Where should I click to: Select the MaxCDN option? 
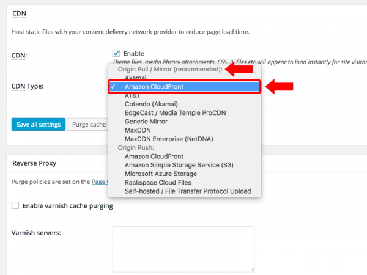tap(185, 130)
